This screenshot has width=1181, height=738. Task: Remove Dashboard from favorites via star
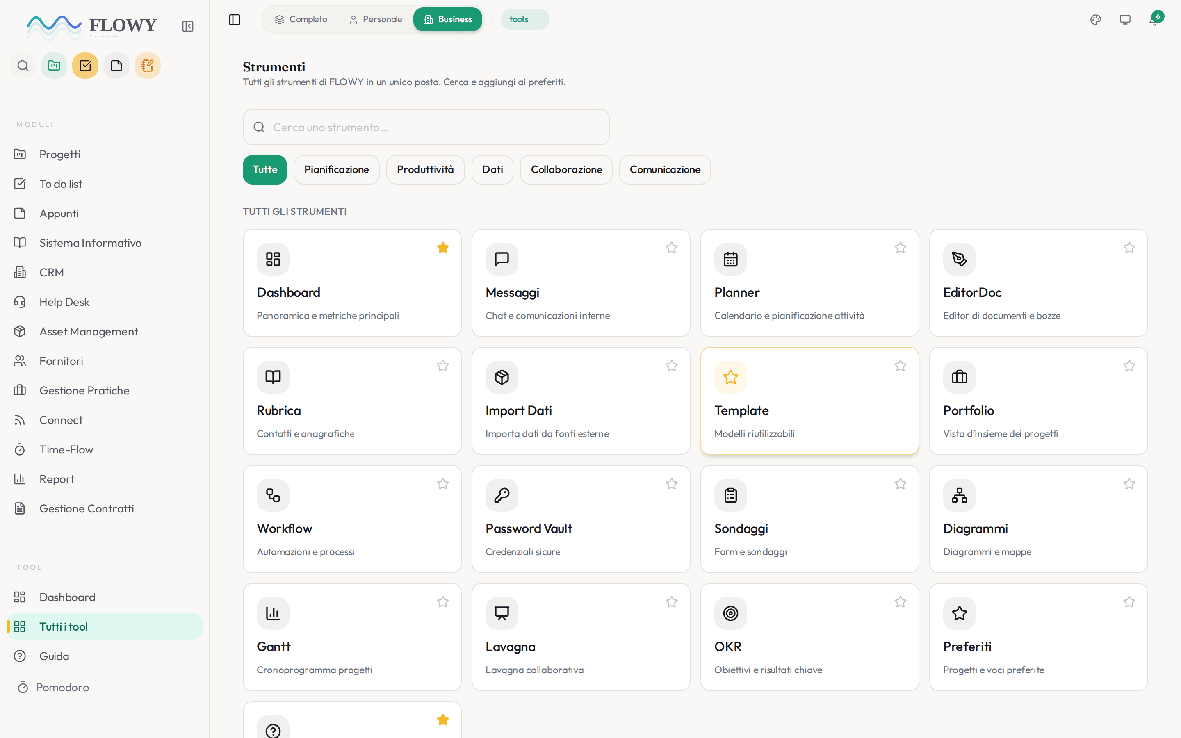click(x=442, y=248)
